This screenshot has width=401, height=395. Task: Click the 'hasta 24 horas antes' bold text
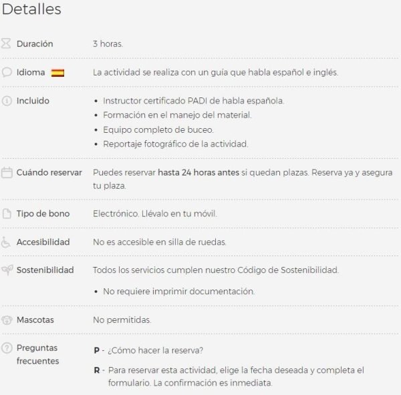198,173
